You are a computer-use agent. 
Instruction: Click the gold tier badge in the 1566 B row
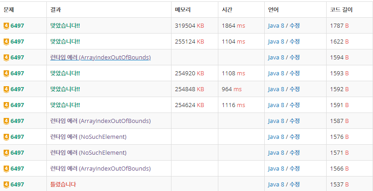click(6, 169)
